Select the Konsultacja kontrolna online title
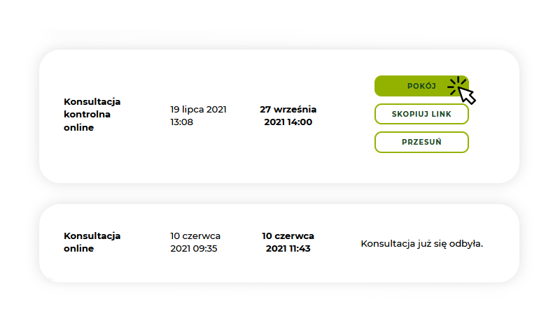The image size is (560, 332). point(92,115)
